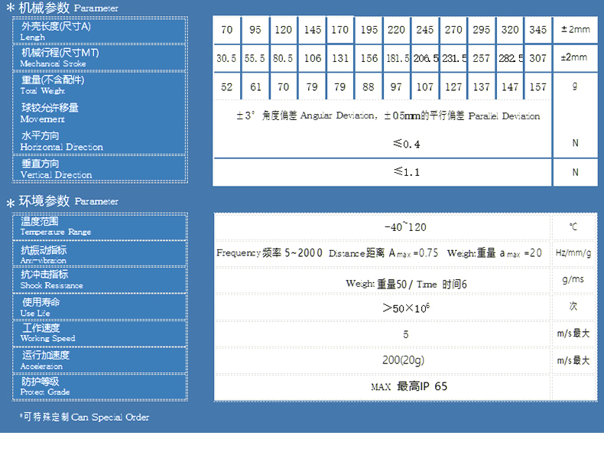Click the 机械行程(尺寸MT) Mechanical Stroke label
Image resolution: width=604 pixels, height=452 pixels.
tap(60, 58)
